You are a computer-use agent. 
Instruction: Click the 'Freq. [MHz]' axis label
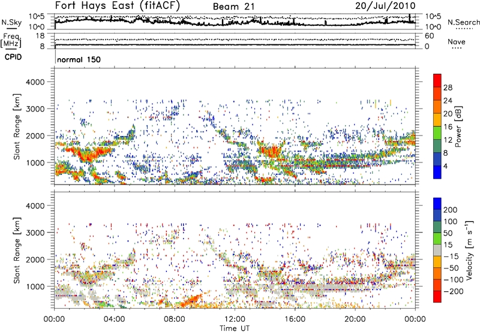click(11, 41)
